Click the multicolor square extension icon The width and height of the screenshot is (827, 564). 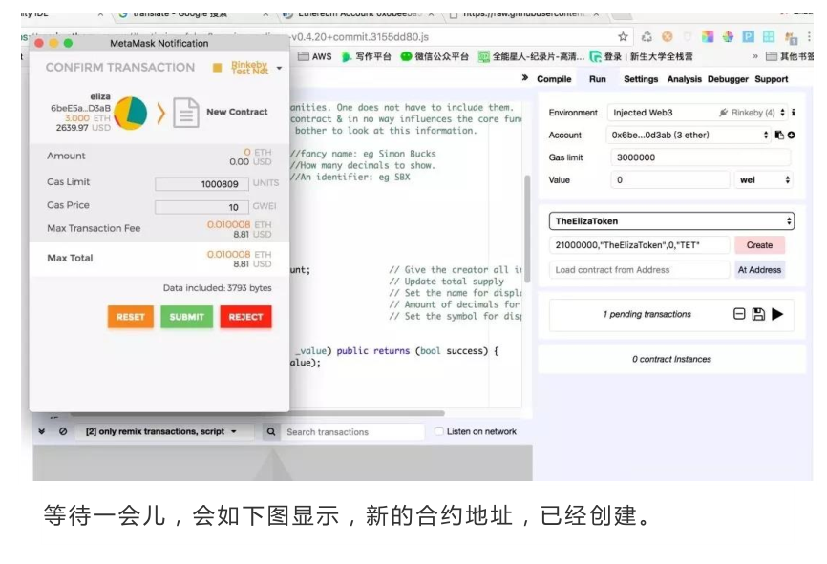708,37
